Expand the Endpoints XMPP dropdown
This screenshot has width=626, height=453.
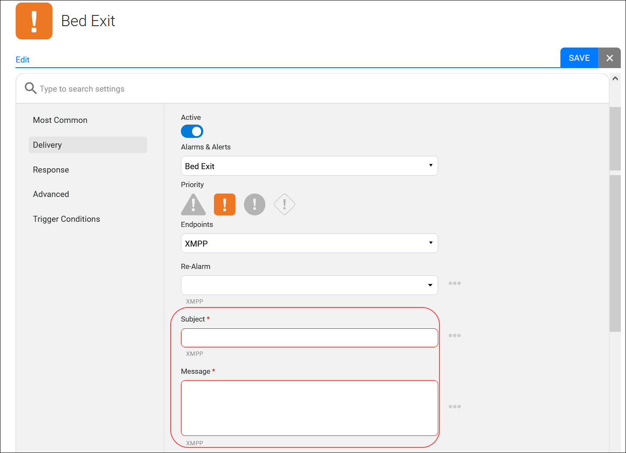(x=309, y=244)
